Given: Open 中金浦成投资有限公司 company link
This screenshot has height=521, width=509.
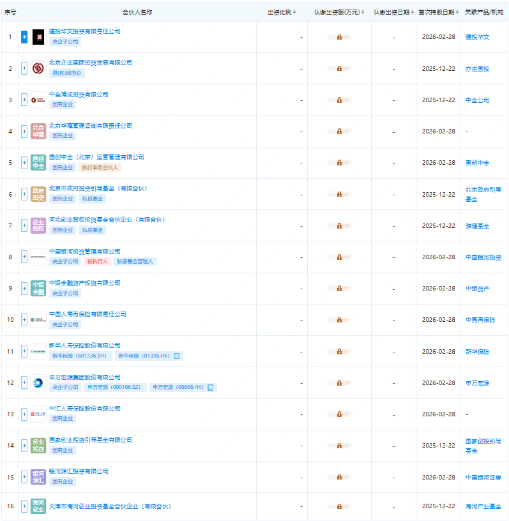Looking at the screenshot, I should 79,94.
